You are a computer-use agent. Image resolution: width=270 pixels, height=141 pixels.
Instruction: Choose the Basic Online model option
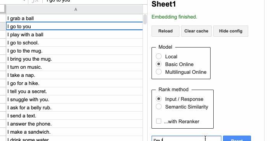pos(159,64)
